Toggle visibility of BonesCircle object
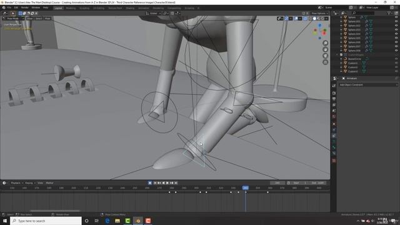The image size is (400, 225). tap(396, 59)
